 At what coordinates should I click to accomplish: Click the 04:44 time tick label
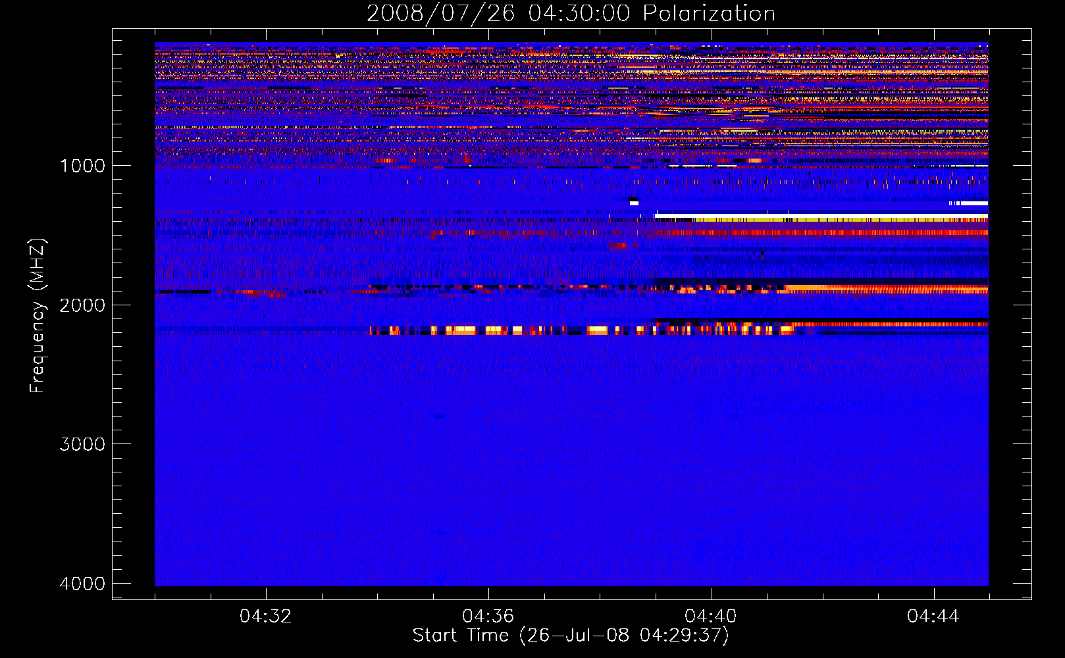[x=933, y=617]
